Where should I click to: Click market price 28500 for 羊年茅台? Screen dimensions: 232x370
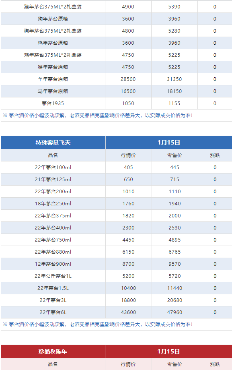coord(128,79)
